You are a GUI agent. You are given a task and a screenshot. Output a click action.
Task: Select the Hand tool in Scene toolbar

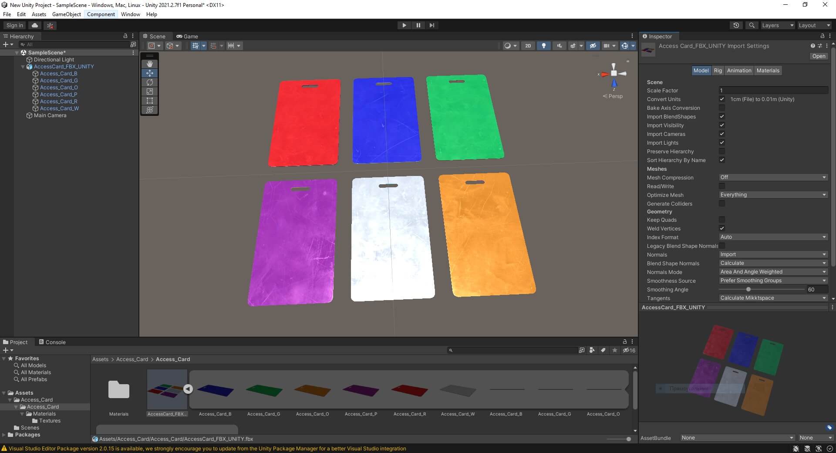150,64
